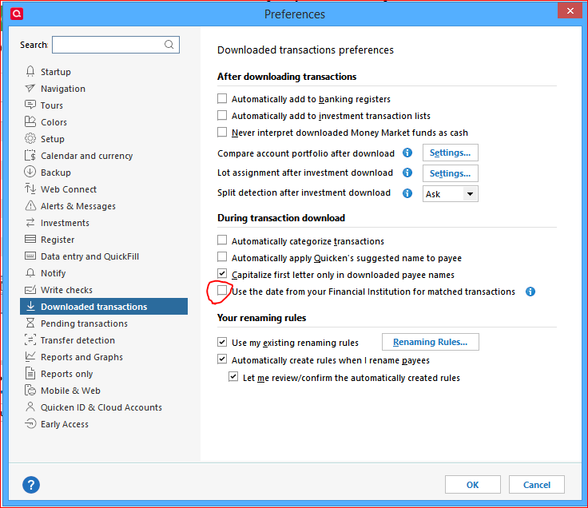This screenshot has height=508, width=588.
Task: Click the Register list icon
Action: point(30,239)
